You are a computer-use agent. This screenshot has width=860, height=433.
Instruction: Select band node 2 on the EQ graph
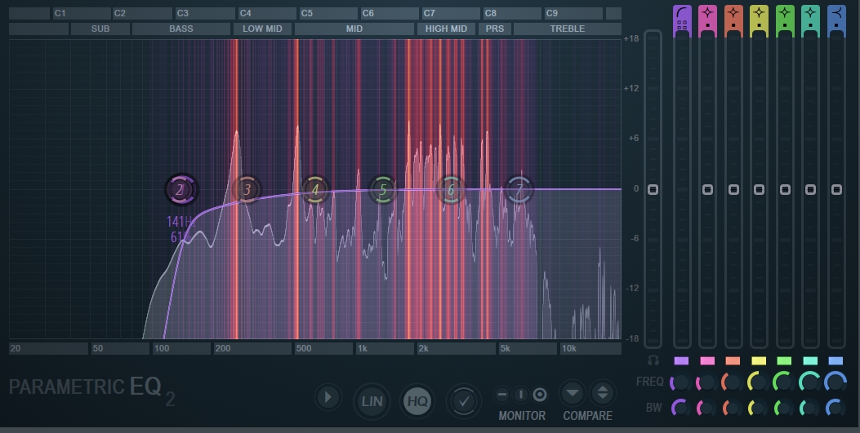click(180, 190)
